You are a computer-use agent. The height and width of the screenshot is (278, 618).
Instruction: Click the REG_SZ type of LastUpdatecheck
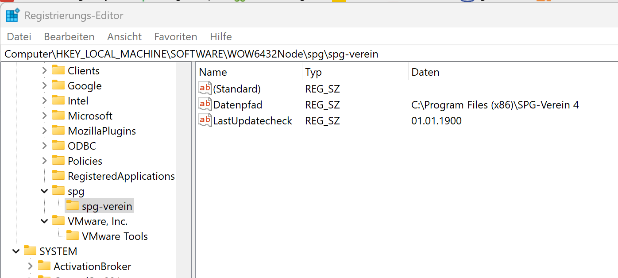323,121
